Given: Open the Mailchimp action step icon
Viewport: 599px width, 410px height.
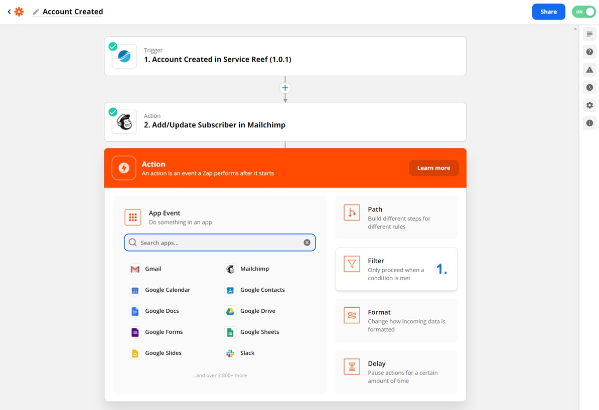Looking at the screenshot, I should (124, 122).
